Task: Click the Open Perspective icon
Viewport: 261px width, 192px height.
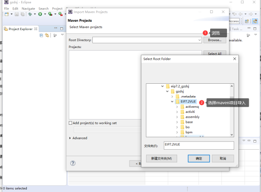Action: coord(247,21)
